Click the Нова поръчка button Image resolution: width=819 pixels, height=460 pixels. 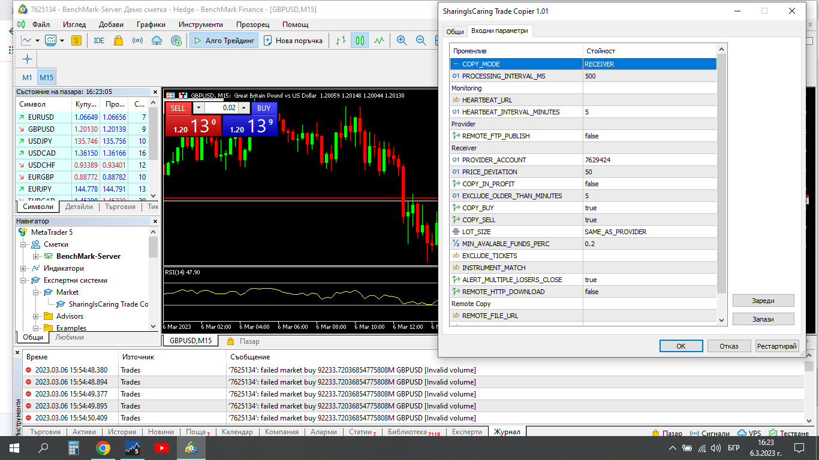pyautogui.click(x=293, y=41)
